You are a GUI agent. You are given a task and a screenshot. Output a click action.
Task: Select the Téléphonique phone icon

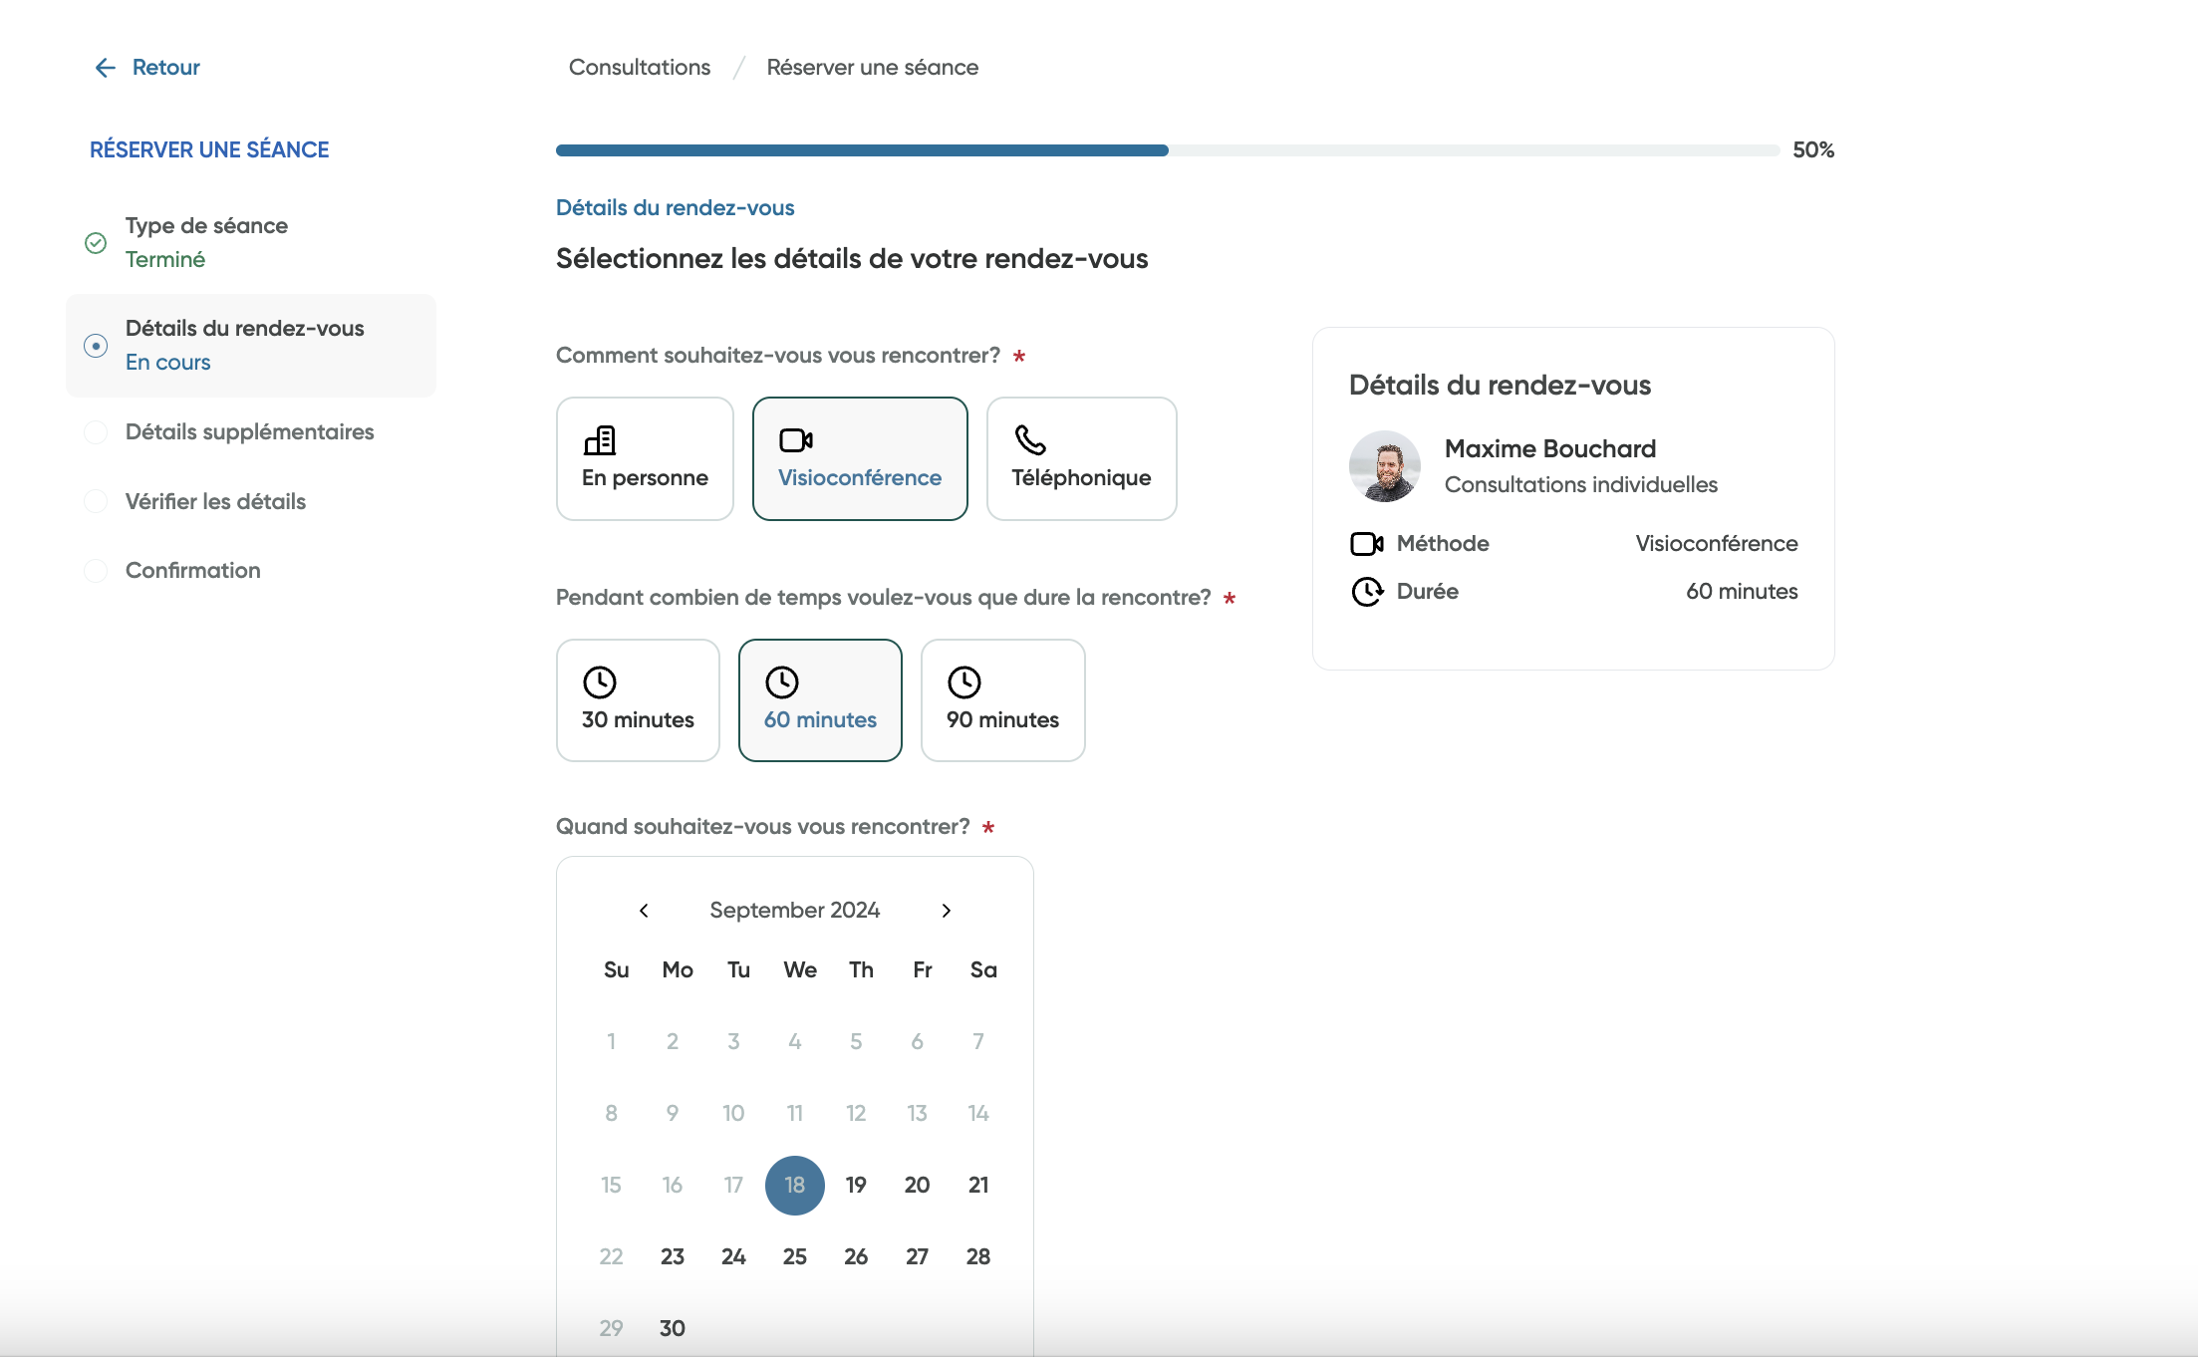pos(1028,438)
